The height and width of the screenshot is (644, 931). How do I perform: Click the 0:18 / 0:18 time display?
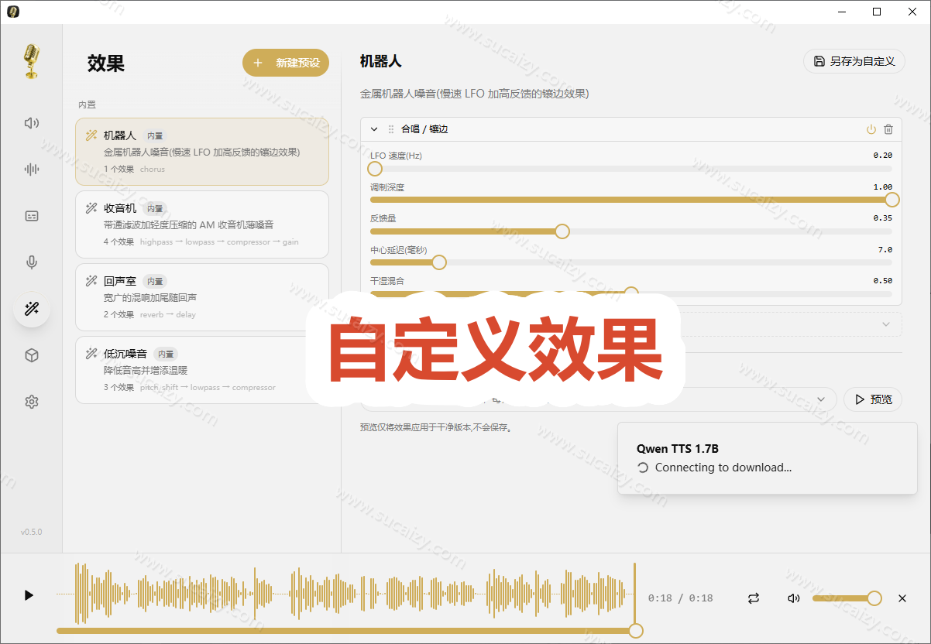click(680, 598)
